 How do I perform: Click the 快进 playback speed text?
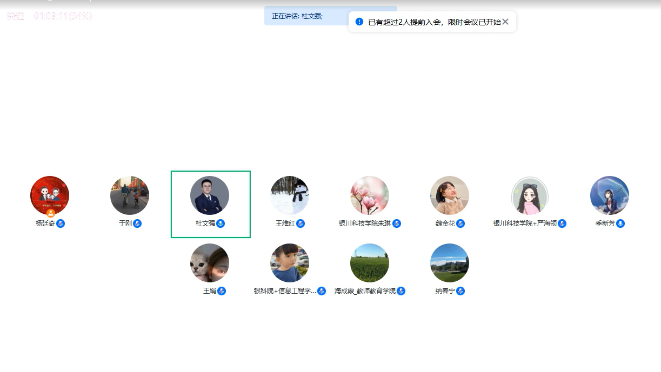tap(16, 16)
